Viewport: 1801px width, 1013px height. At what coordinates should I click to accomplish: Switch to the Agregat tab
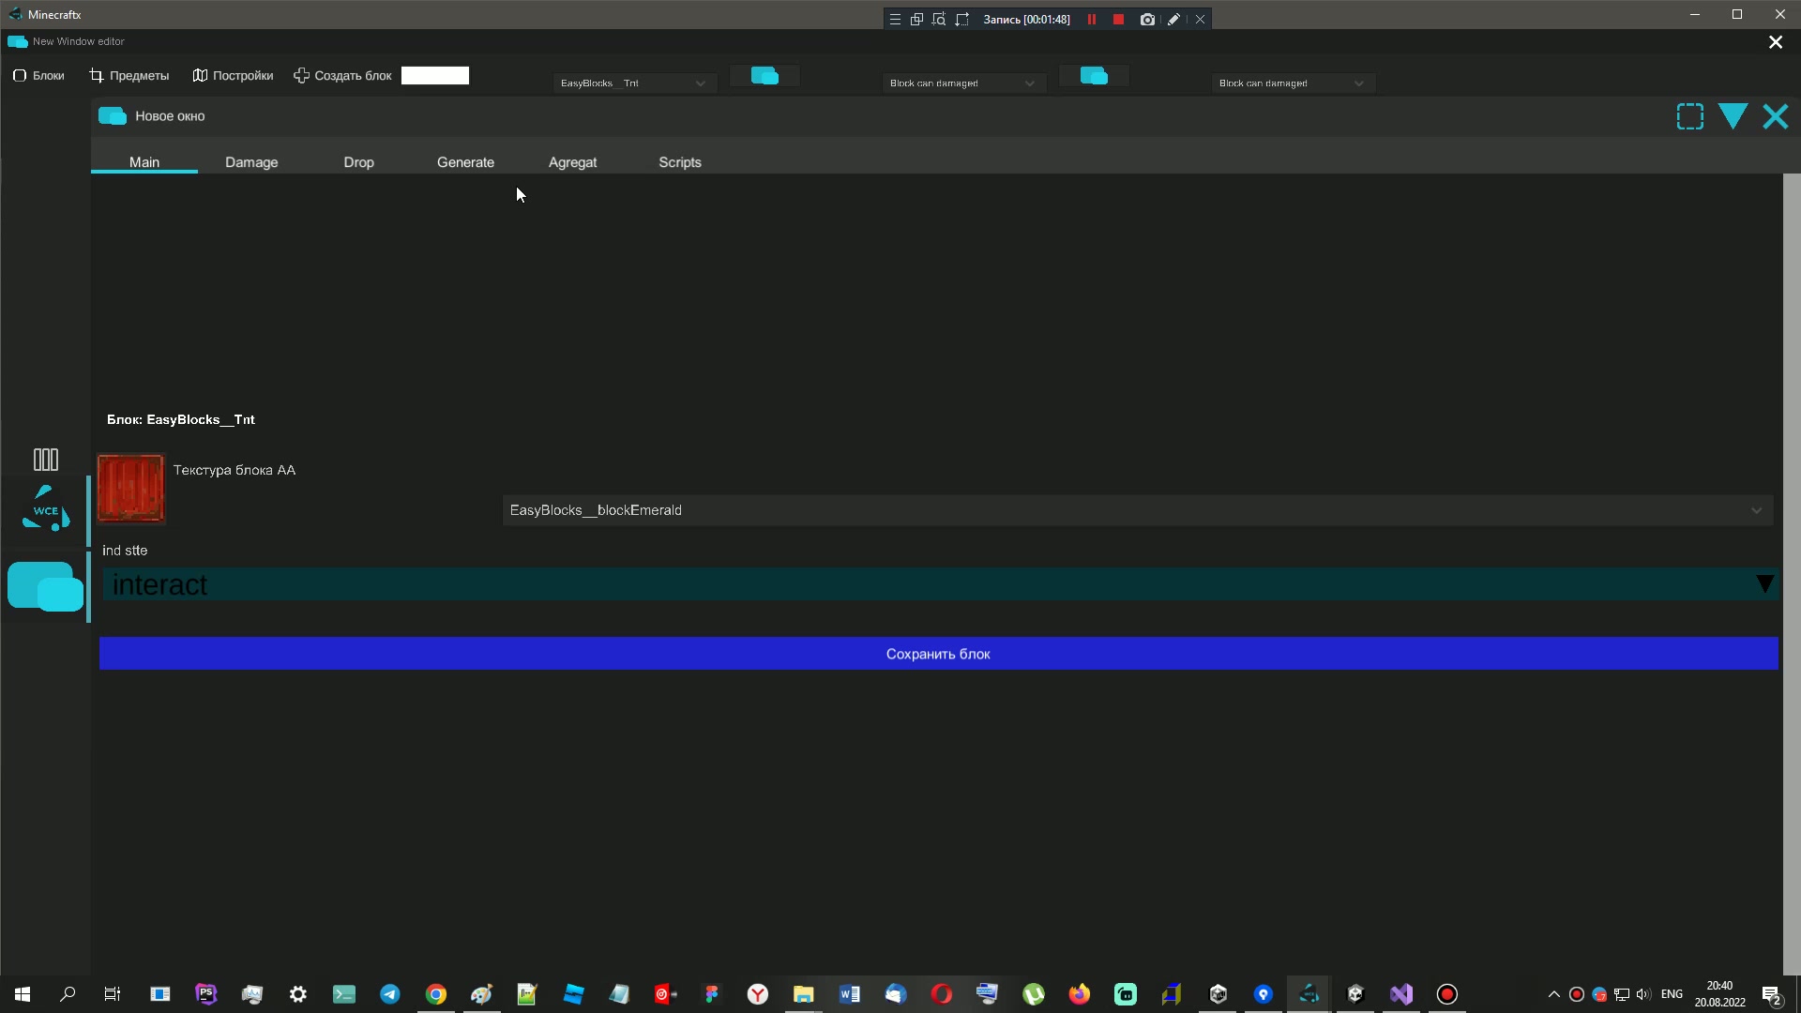[x=572, y=162]
